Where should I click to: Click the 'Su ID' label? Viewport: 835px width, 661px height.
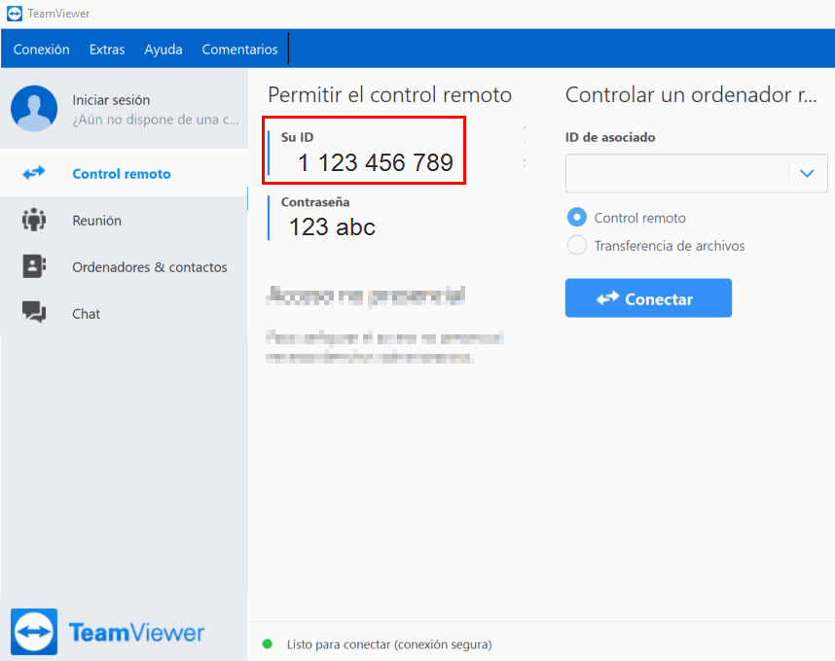pyautogui.click(x=297, y=137)
